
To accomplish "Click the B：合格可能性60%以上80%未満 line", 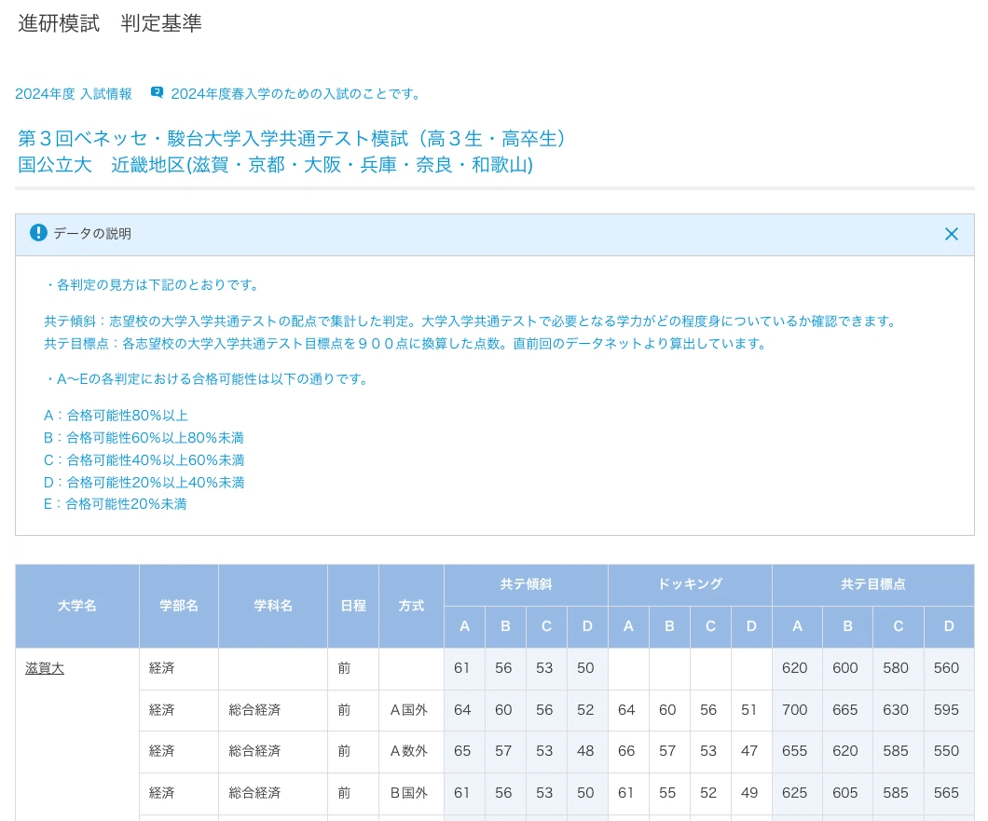I will coord(144,438).
